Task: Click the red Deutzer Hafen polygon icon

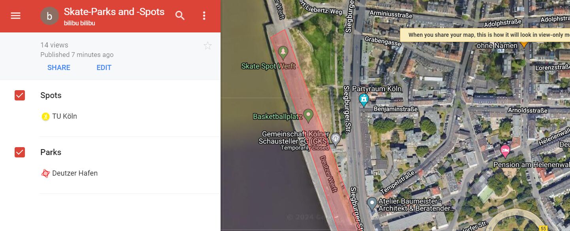Action: 45,173
